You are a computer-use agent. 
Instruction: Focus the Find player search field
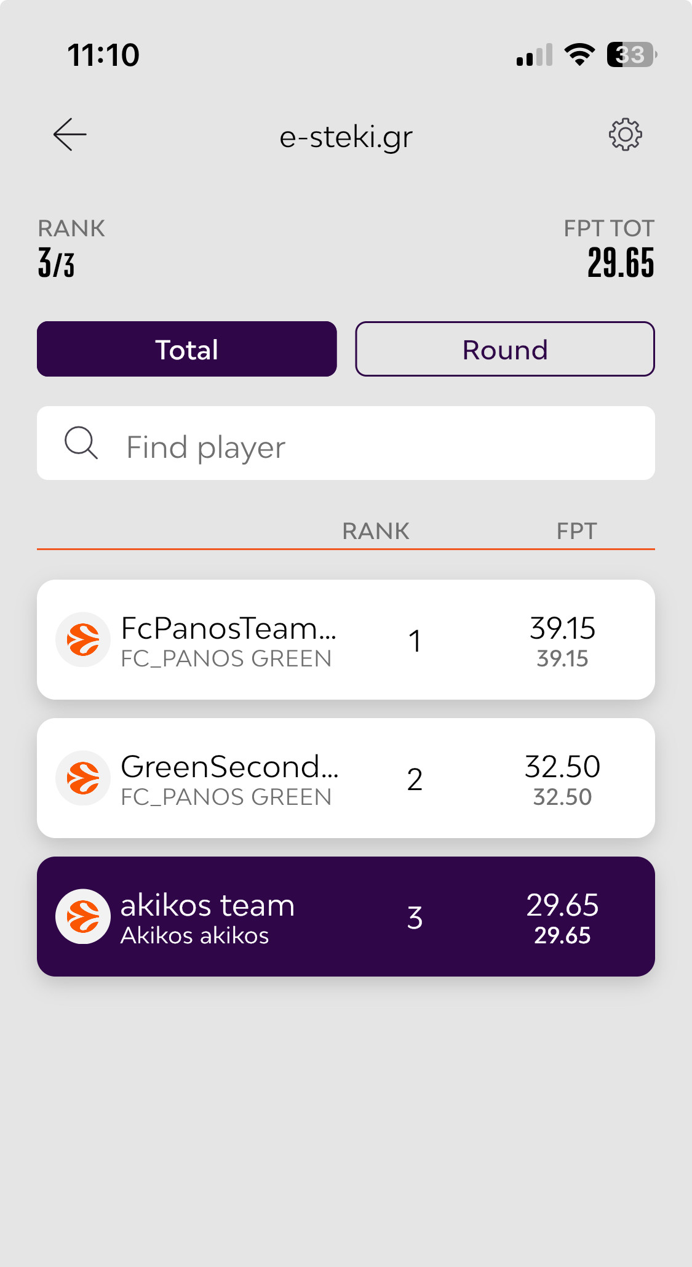[x=346, y=443]
